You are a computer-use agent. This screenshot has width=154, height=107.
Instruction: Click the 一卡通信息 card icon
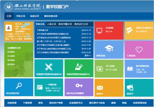[x=40, y=87]
